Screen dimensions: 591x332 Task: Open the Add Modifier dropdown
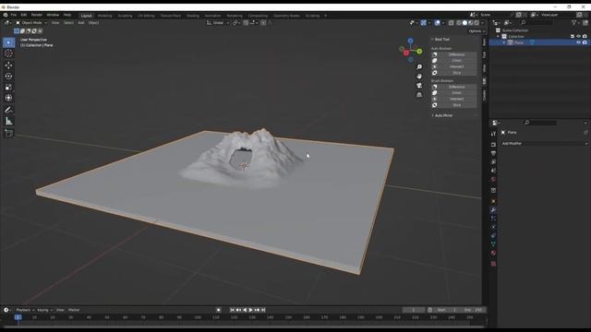544,144
